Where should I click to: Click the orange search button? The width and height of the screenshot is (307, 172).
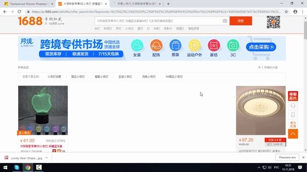241,21
